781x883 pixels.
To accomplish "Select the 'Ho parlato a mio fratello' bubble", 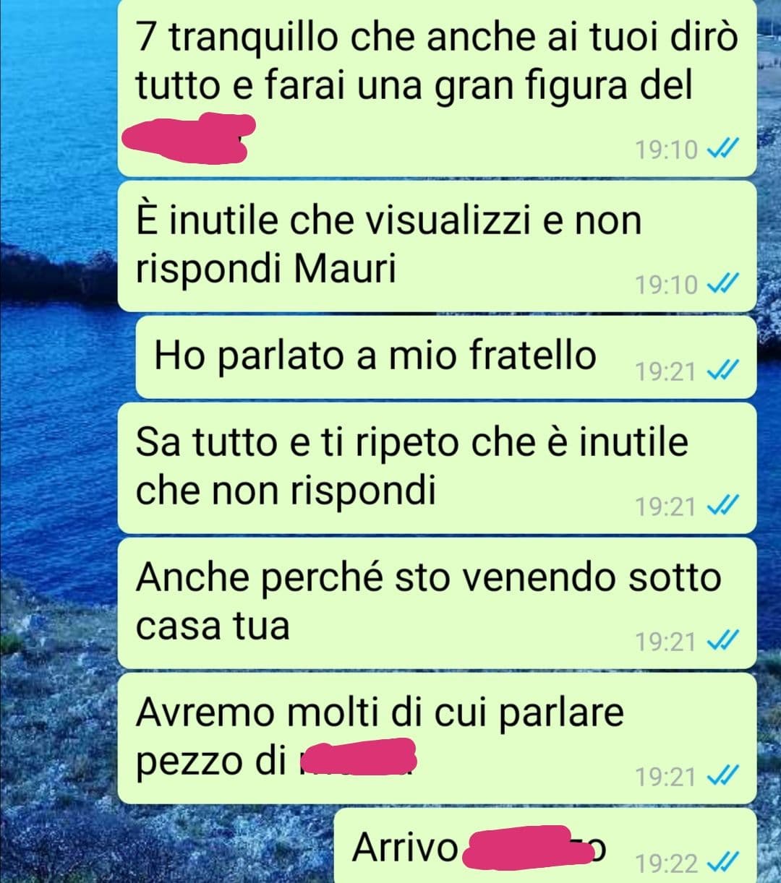I will coord(446,357).
